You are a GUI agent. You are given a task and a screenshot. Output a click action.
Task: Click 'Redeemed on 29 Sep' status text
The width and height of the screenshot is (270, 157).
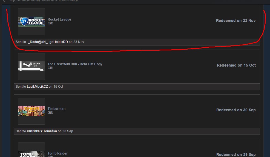(x=236, y=155)
